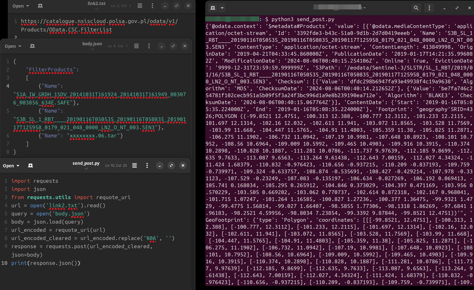This screenshot has height=290, width=474.
Task: Expand the Open dropdown in body.json window
Action: pos(12,46)
